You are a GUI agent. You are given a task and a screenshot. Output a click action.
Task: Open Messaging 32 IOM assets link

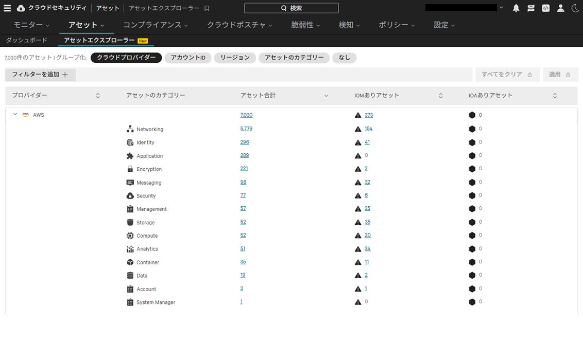point(367,182)
